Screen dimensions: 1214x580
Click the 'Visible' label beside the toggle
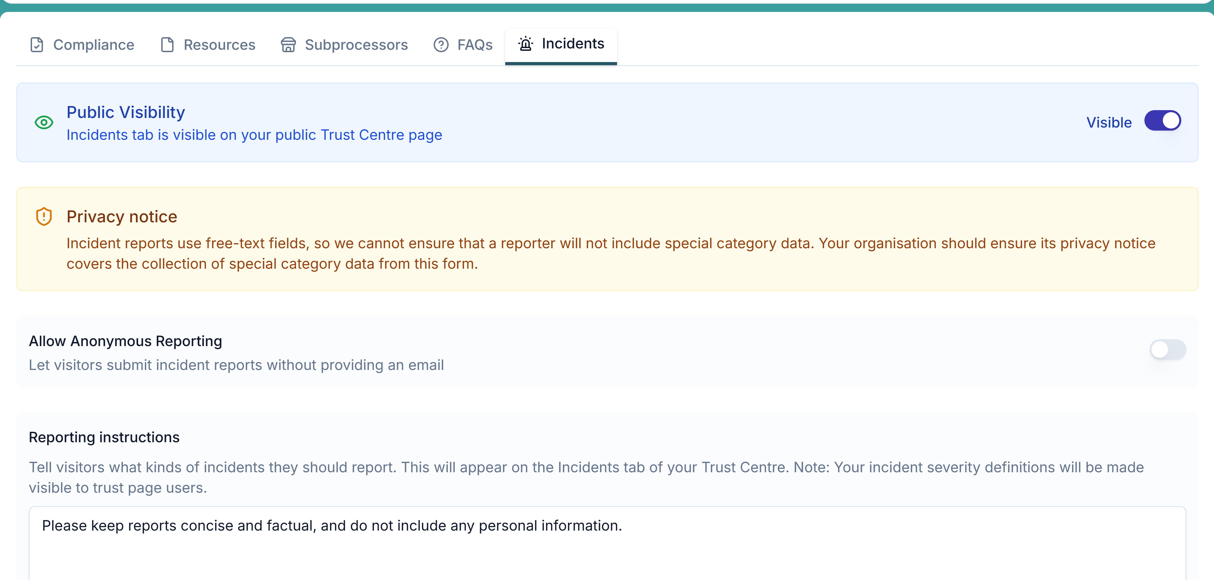point(1109,123)
